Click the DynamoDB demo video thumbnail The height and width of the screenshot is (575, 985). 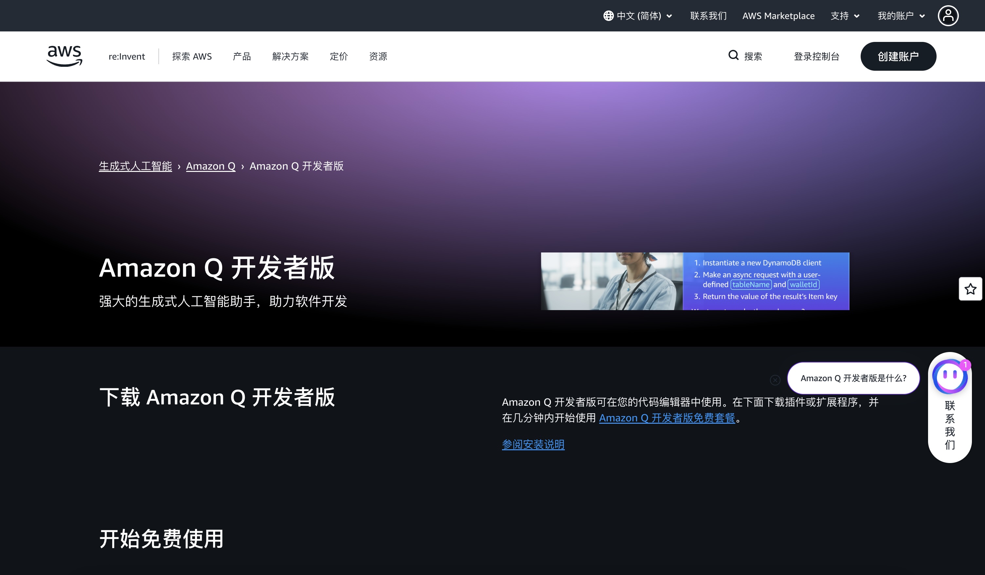point(695,281)
